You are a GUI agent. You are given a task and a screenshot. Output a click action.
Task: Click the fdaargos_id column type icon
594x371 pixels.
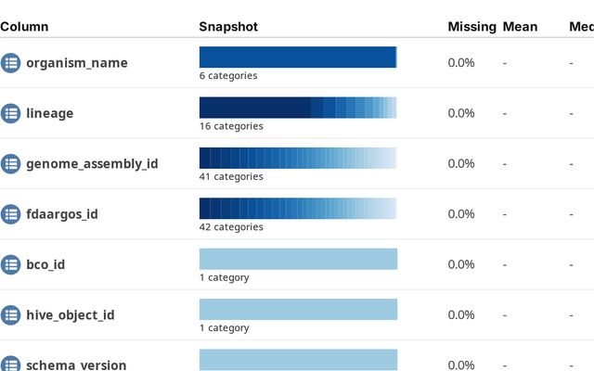10,214
